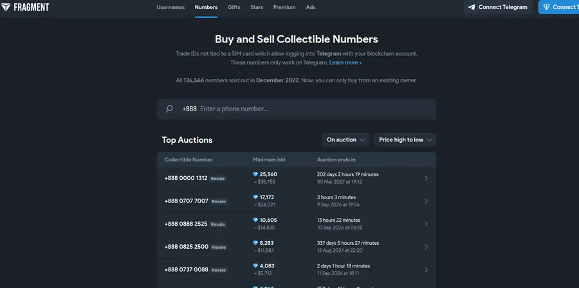
Task: Click the 4,083 minimum bid value
Action: click(267, 266)
